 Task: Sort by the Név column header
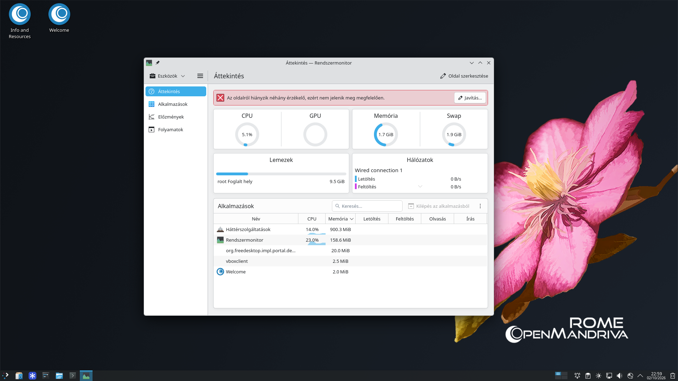tap(256, 219)
